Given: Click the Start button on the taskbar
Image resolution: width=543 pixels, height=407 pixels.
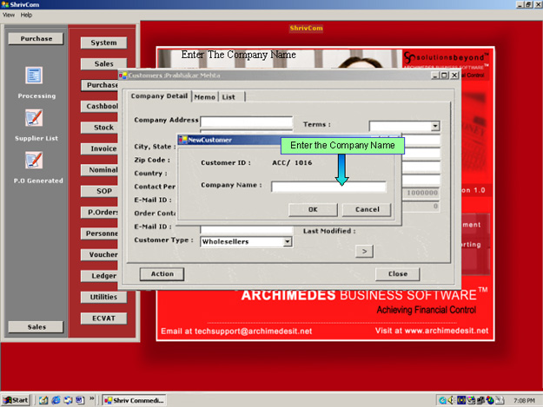Looking at the screenshot, I should point(16,400).
